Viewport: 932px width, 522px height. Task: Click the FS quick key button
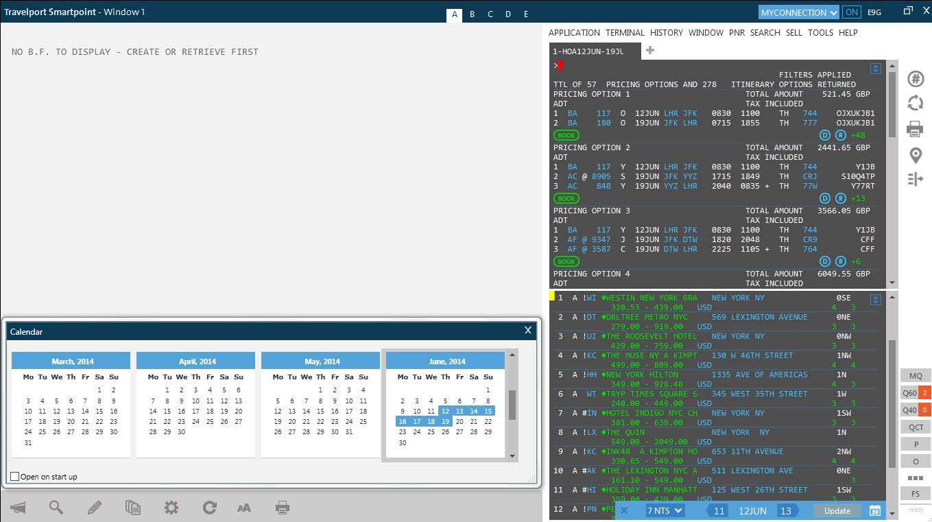click(916, 494)
